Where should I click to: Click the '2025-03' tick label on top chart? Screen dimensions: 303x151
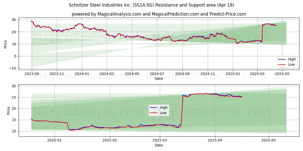(257, 74)
